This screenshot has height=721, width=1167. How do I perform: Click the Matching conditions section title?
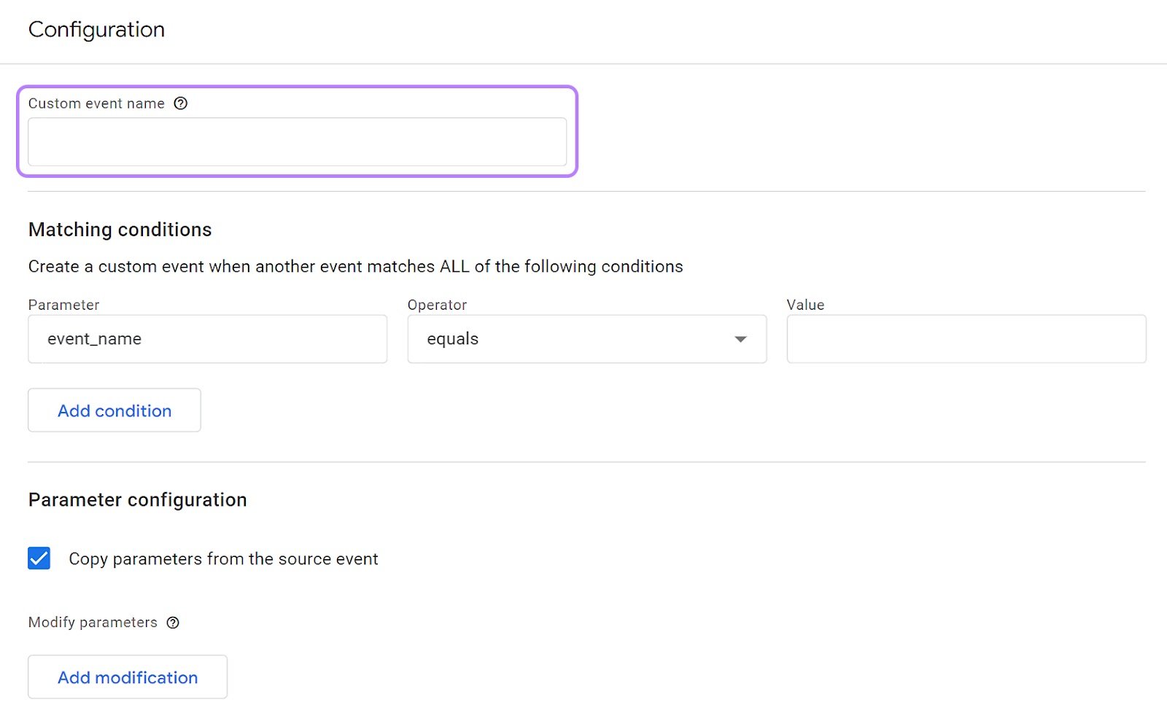(x=119, y=230)
